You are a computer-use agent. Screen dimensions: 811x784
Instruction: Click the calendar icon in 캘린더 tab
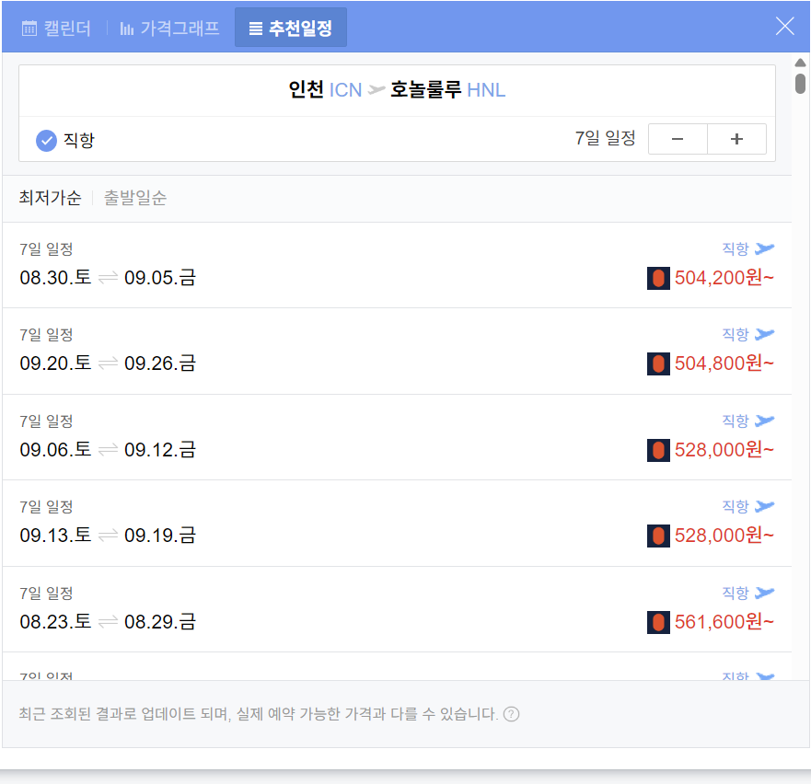click(x=29, y=29)
